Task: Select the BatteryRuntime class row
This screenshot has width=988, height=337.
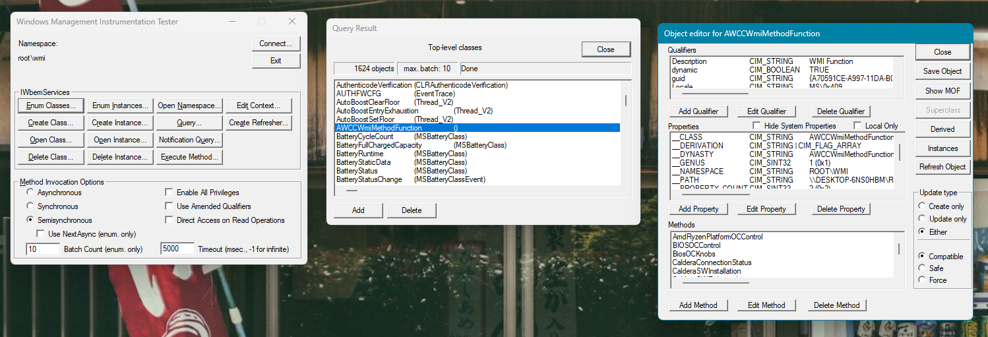Action: [478, 154]
